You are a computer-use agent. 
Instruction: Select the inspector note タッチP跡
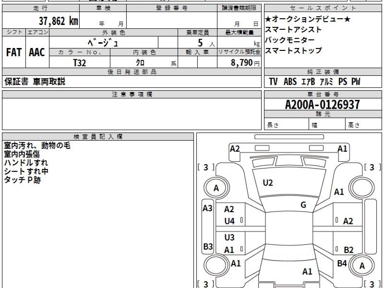[x=22, y=180]
